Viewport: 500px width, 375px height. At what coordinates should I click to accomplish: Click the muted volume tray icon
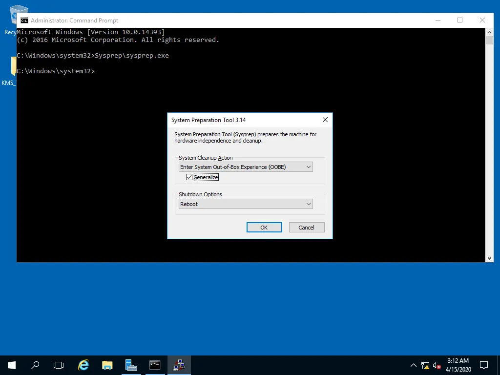[x=437, y=365]
